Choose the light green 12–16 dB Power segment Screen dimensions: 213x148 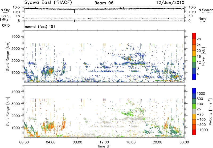(194, 59)
